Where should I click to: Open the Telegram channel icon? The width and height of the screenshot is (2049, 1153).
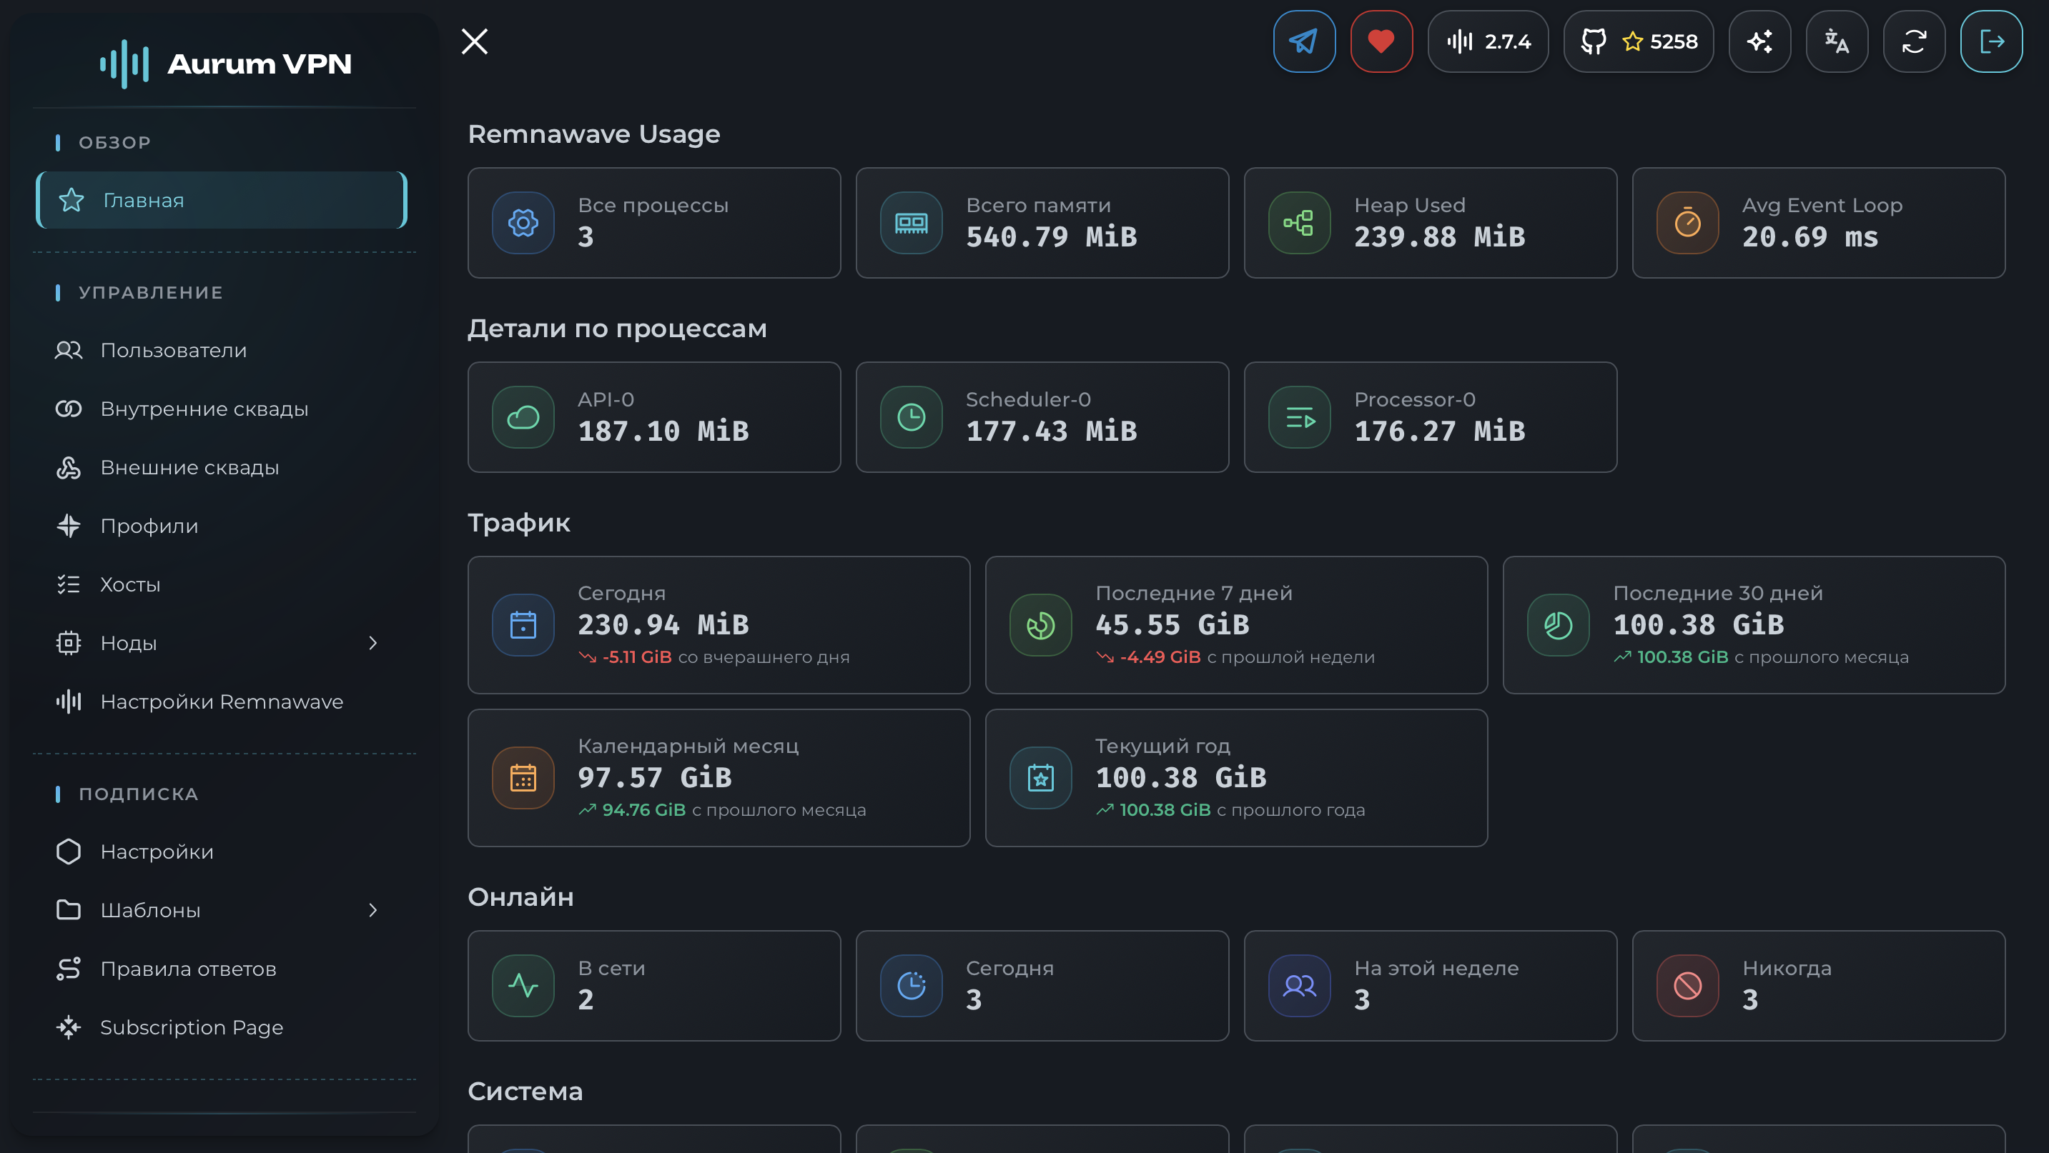tap(1304, 41)
